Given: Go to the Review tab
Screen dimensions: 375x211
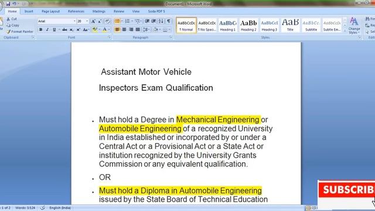Looking at the screenshot, I should coord(119,11).
